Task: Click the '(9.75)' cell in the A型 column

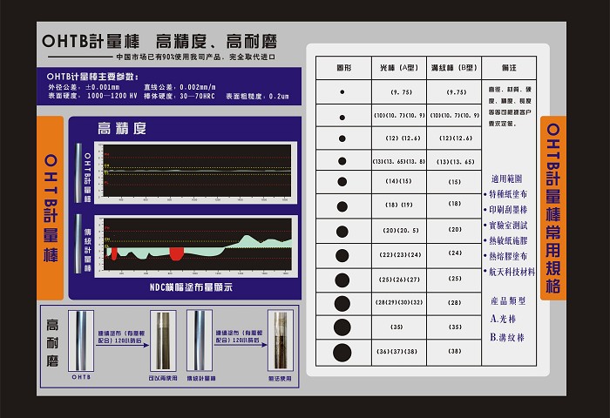Action: coord(401,92)
